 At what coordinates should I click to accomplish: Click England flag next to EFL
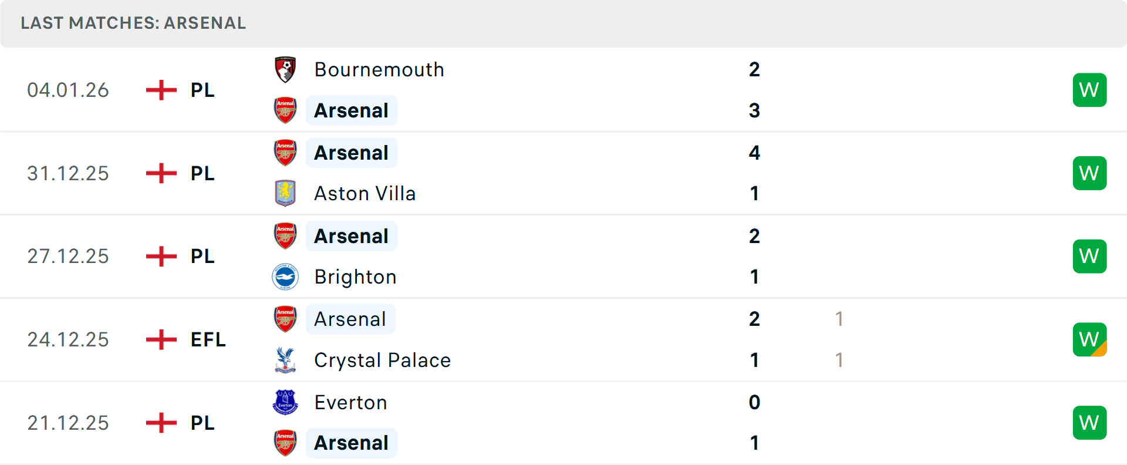coord(161,339)
